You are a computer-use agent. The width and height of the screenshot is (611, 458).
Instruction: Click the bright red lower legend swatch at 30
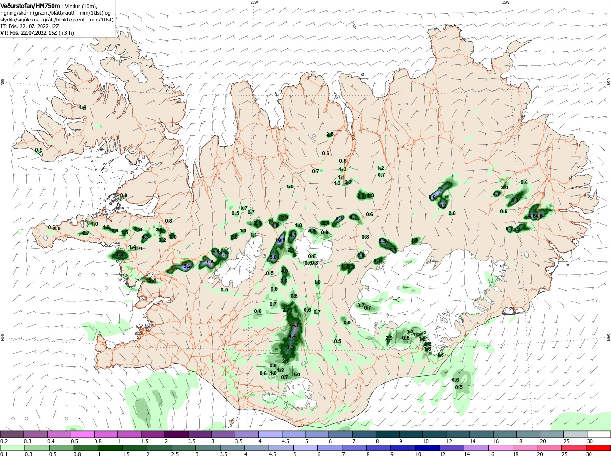[598, 448]
